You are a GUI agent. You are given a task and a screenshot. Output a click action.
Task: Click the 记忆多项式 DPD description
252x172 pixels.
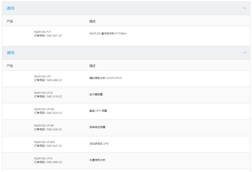tap(99, 143)
